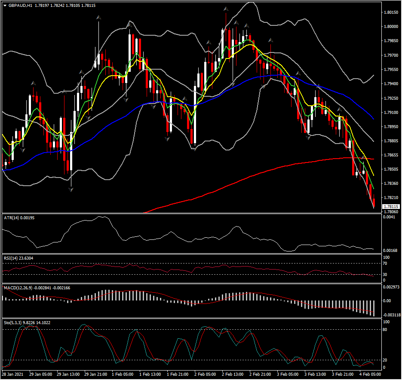The image size is (402, 380).
Task: Click the rightmost MACD histogram bar
Action: (x=374, y=308)
